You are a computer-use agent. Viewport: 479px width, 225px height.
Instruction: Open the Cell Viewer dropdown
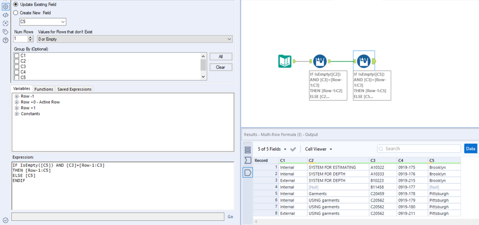[x=318, y=149]
